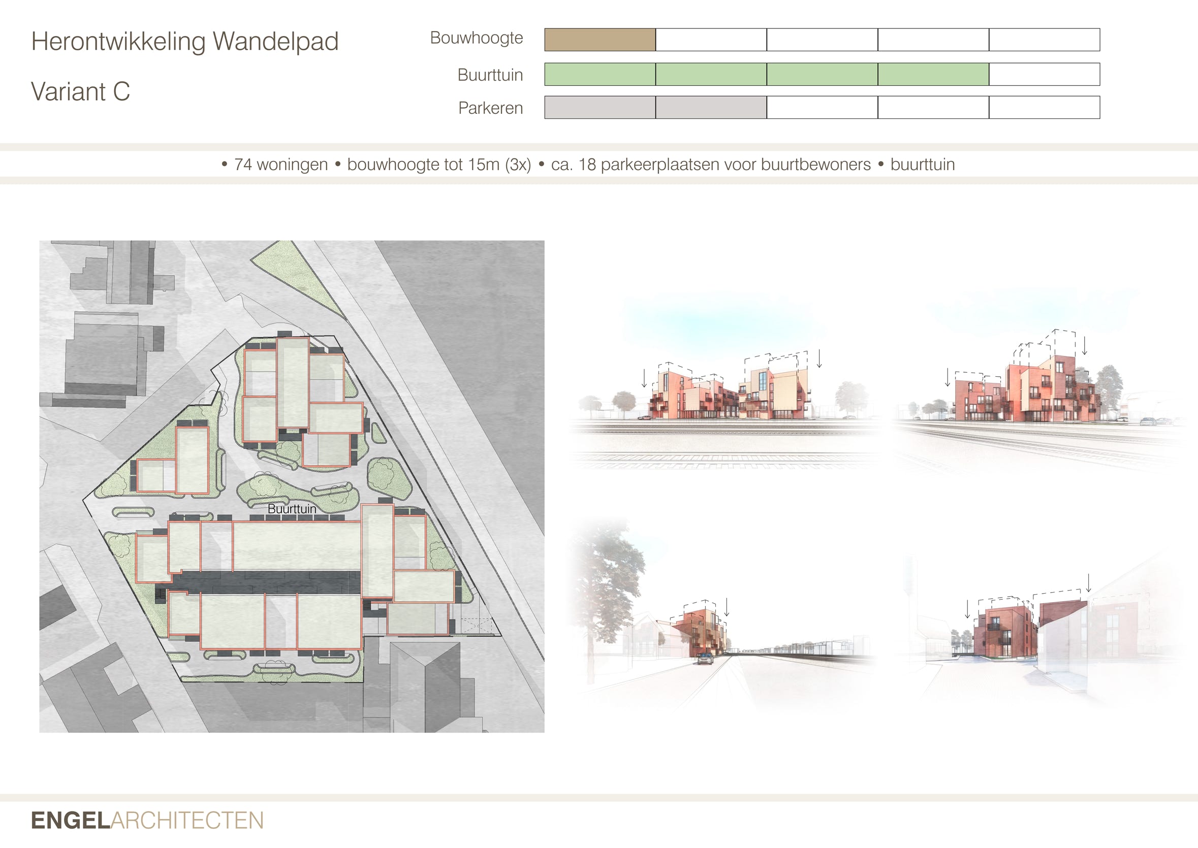Click the Variant C heading
The image size is (1198, 848).
(80, 92)
